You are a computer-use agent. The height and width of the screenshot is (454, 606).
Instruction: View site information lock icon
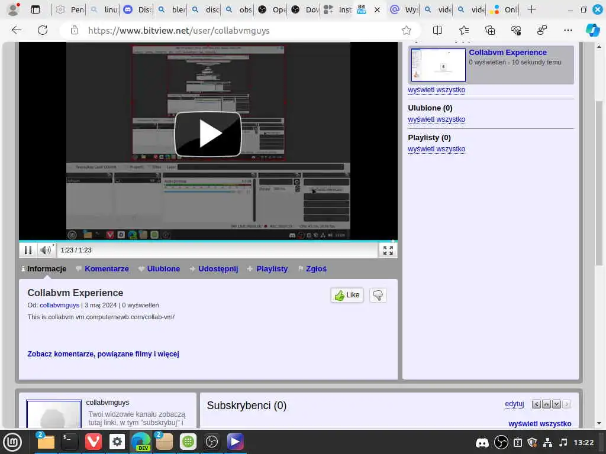75,30
